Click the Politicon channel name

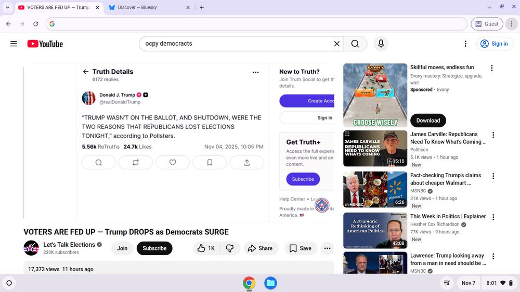[x=419, y=150]
